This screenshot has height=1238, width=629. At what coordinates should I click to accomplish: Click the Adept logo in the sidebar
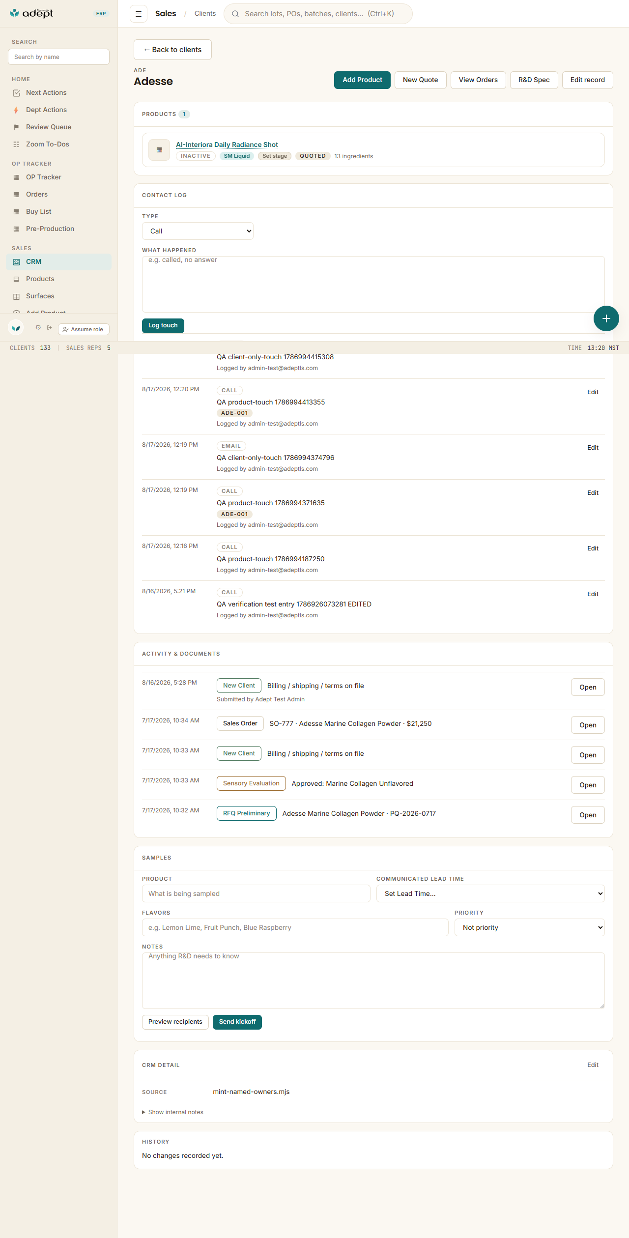point(31,13)
